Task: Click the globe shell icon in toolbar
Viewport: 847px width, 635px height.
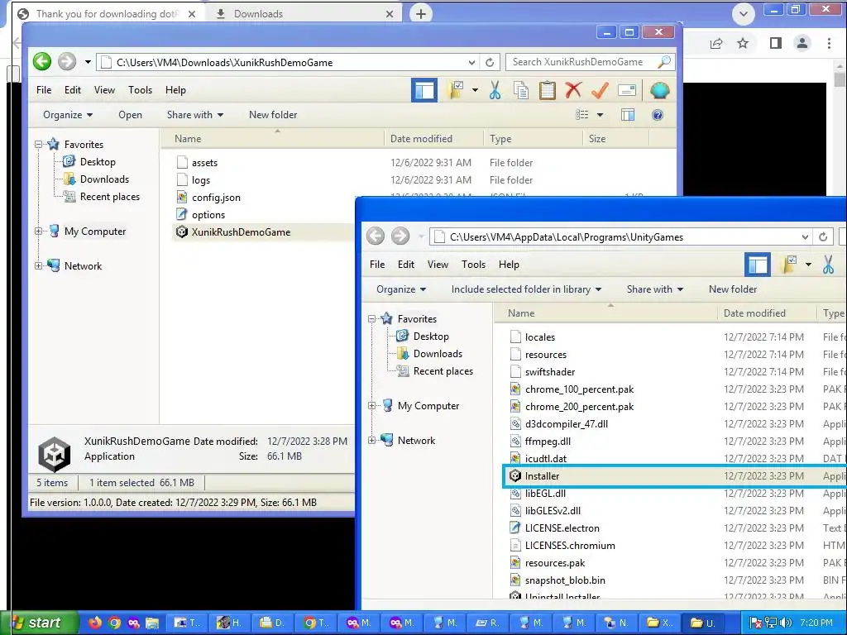Action: 659,90
